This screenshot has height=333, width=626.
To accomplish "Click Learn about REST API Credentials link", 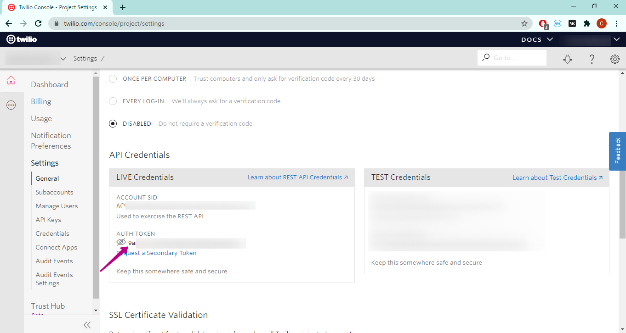I will click(x=298, y=177).
